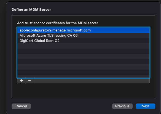This screenshot has width=161, height=114.
Task: Click the bottommost empty row in certificate list
Action: [x=83, y=76]
